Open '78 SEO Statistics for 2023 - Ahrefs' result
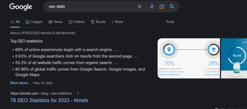The image size is (247, 109). click(x=49, y=100)
